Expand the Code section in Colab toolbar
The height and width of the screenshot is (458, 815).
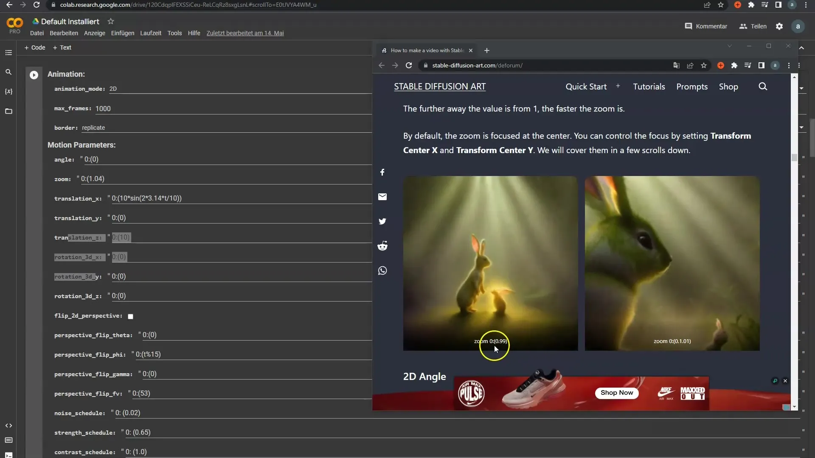point(35,47)
